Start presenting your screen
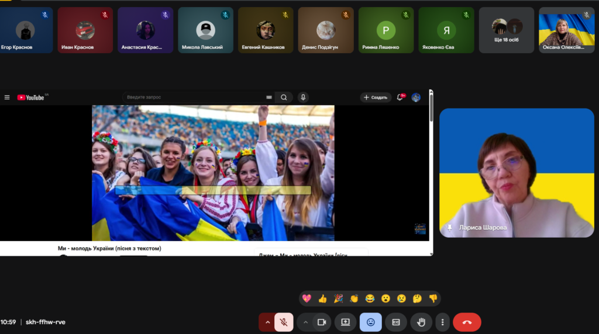 pyautogui.click(x=345, y=322)
